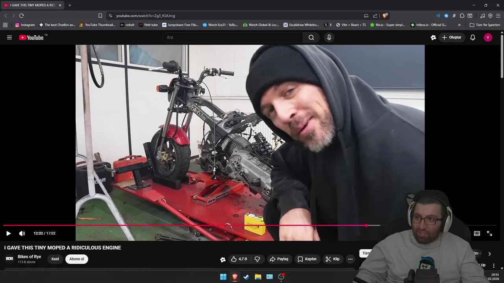The height and width of the screenshot is (283, 504).
Task: Open the cobalt bookmark
Action: 127,25
